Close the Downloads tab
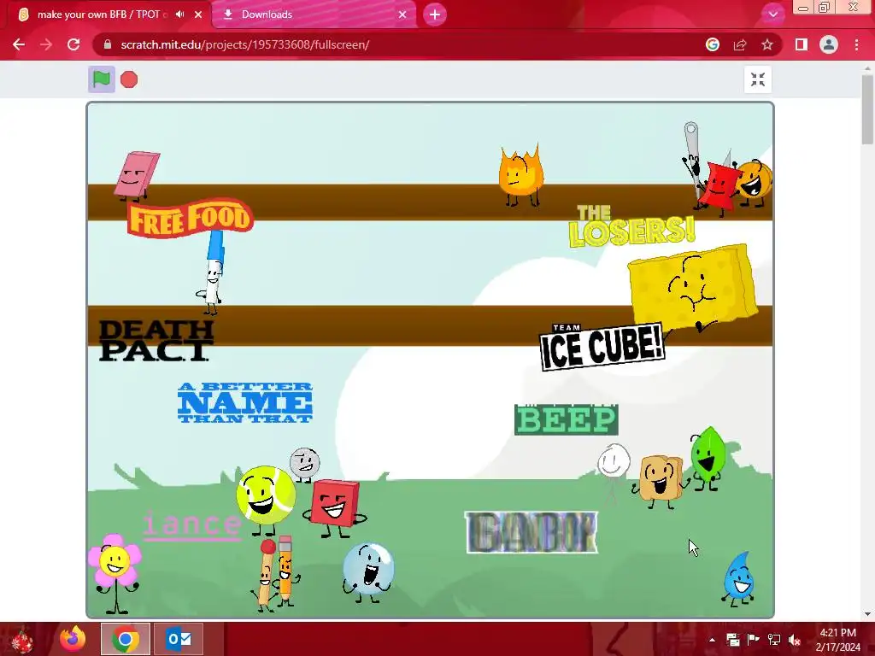 coord(402,15)
